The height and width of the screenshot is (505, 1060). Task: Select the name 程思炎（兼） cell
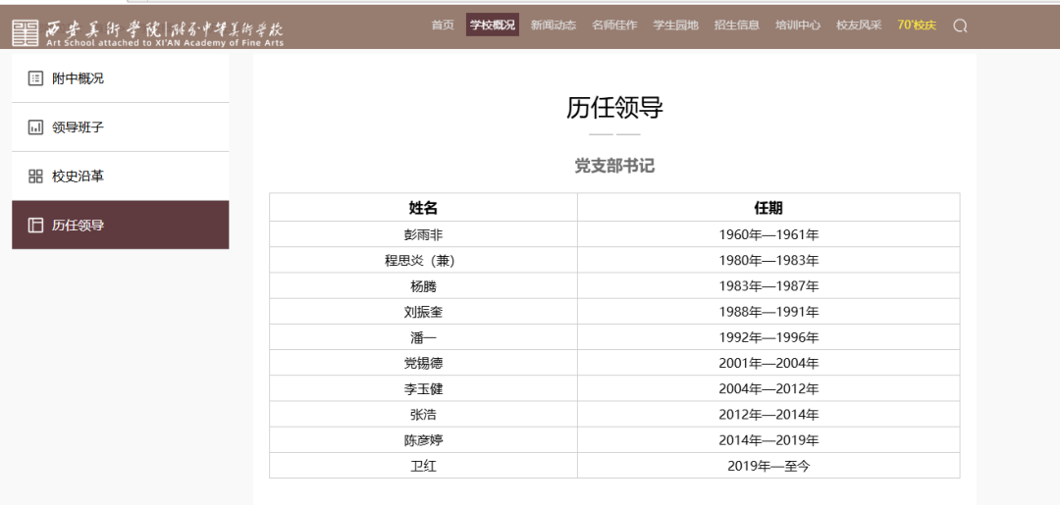click(x=423, y=260)
